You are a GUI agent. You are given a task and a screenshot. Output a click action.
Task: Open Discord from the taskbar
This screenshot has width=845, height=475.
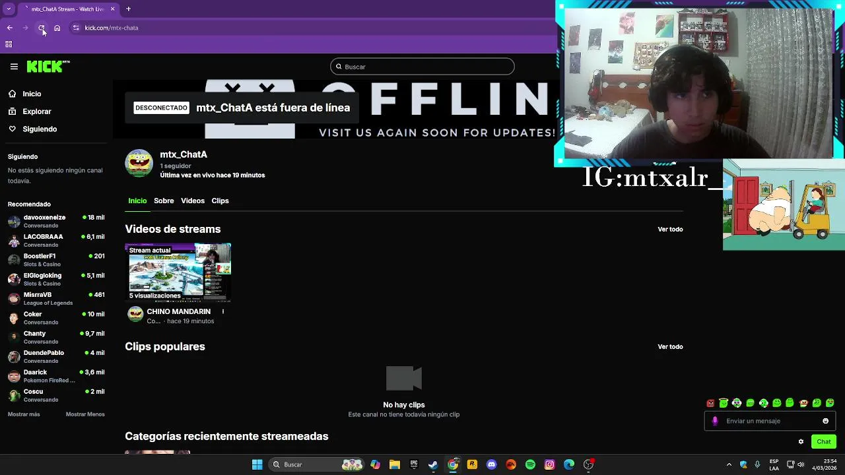[x=491, y=464]
